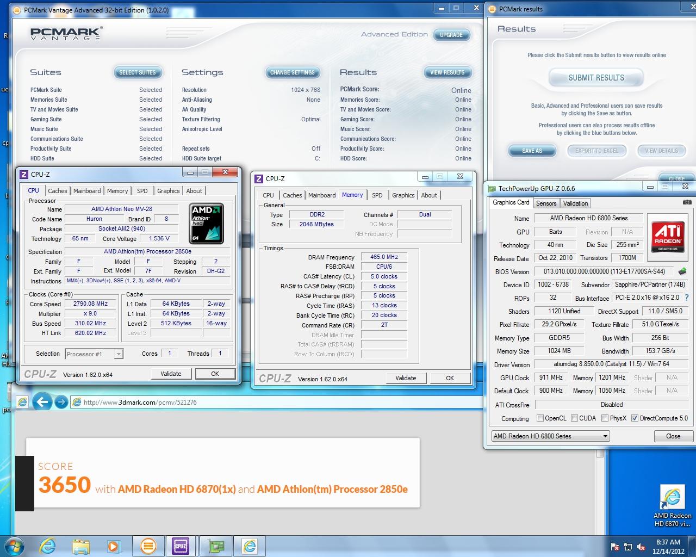Image resolution: width=696 pixels, height=557 pixels.
Task: Open the Windows Start menu orb
Action: pyautogui.click(x=15, y=546)
